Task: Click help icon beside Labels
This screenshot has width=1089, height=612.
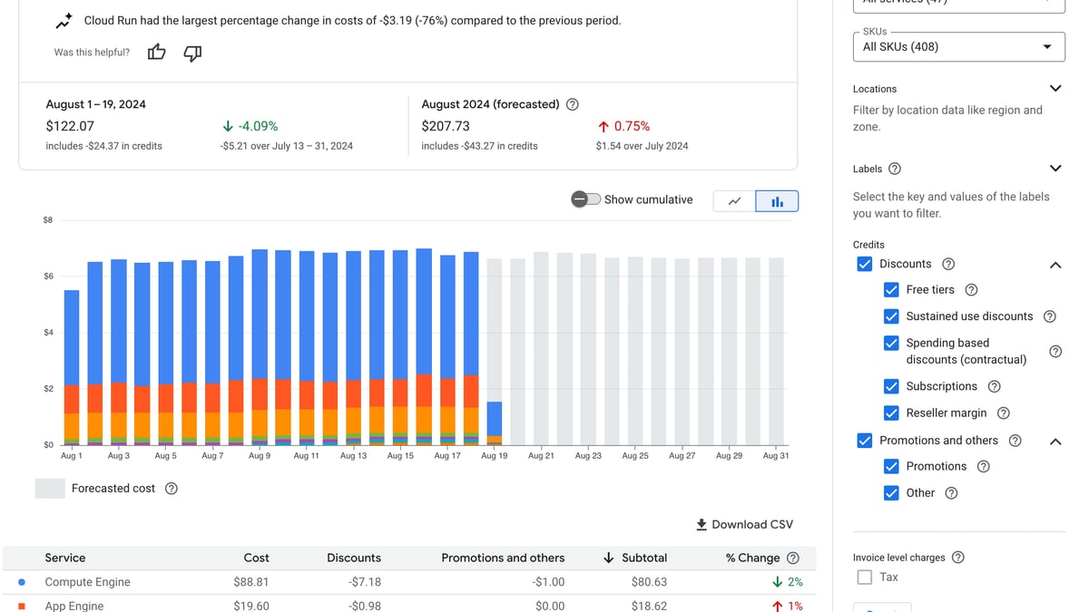Action: tap(895, 169)
